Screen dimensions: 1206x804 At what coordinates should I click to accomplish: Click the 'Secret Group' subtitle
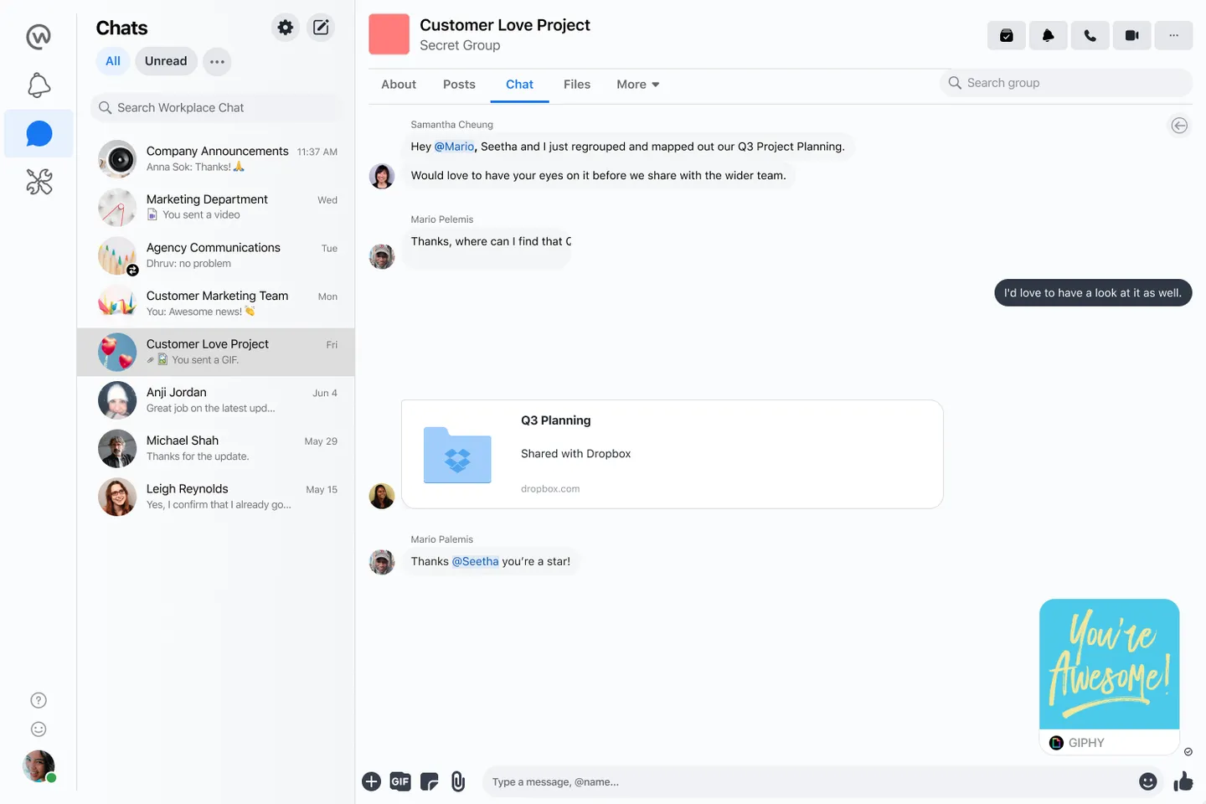point(460,45)
